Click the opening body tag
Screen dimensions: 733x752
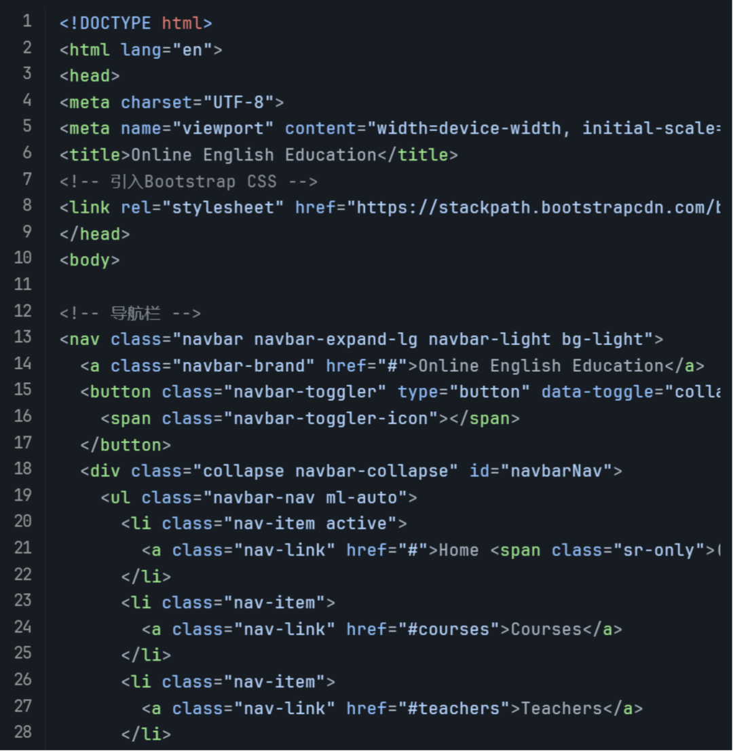(x=90, y=260)
